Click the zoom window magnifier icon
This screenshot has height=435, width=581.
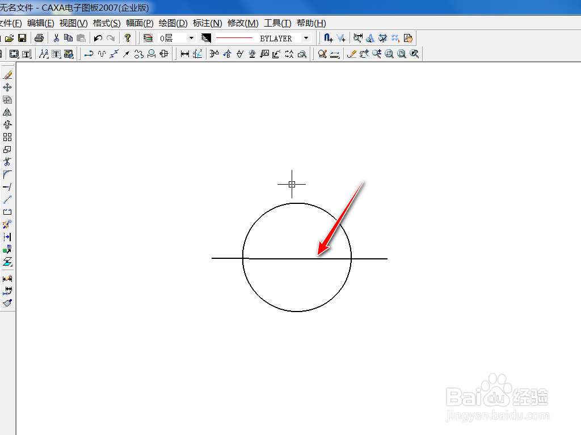click(x=389, y=54)
